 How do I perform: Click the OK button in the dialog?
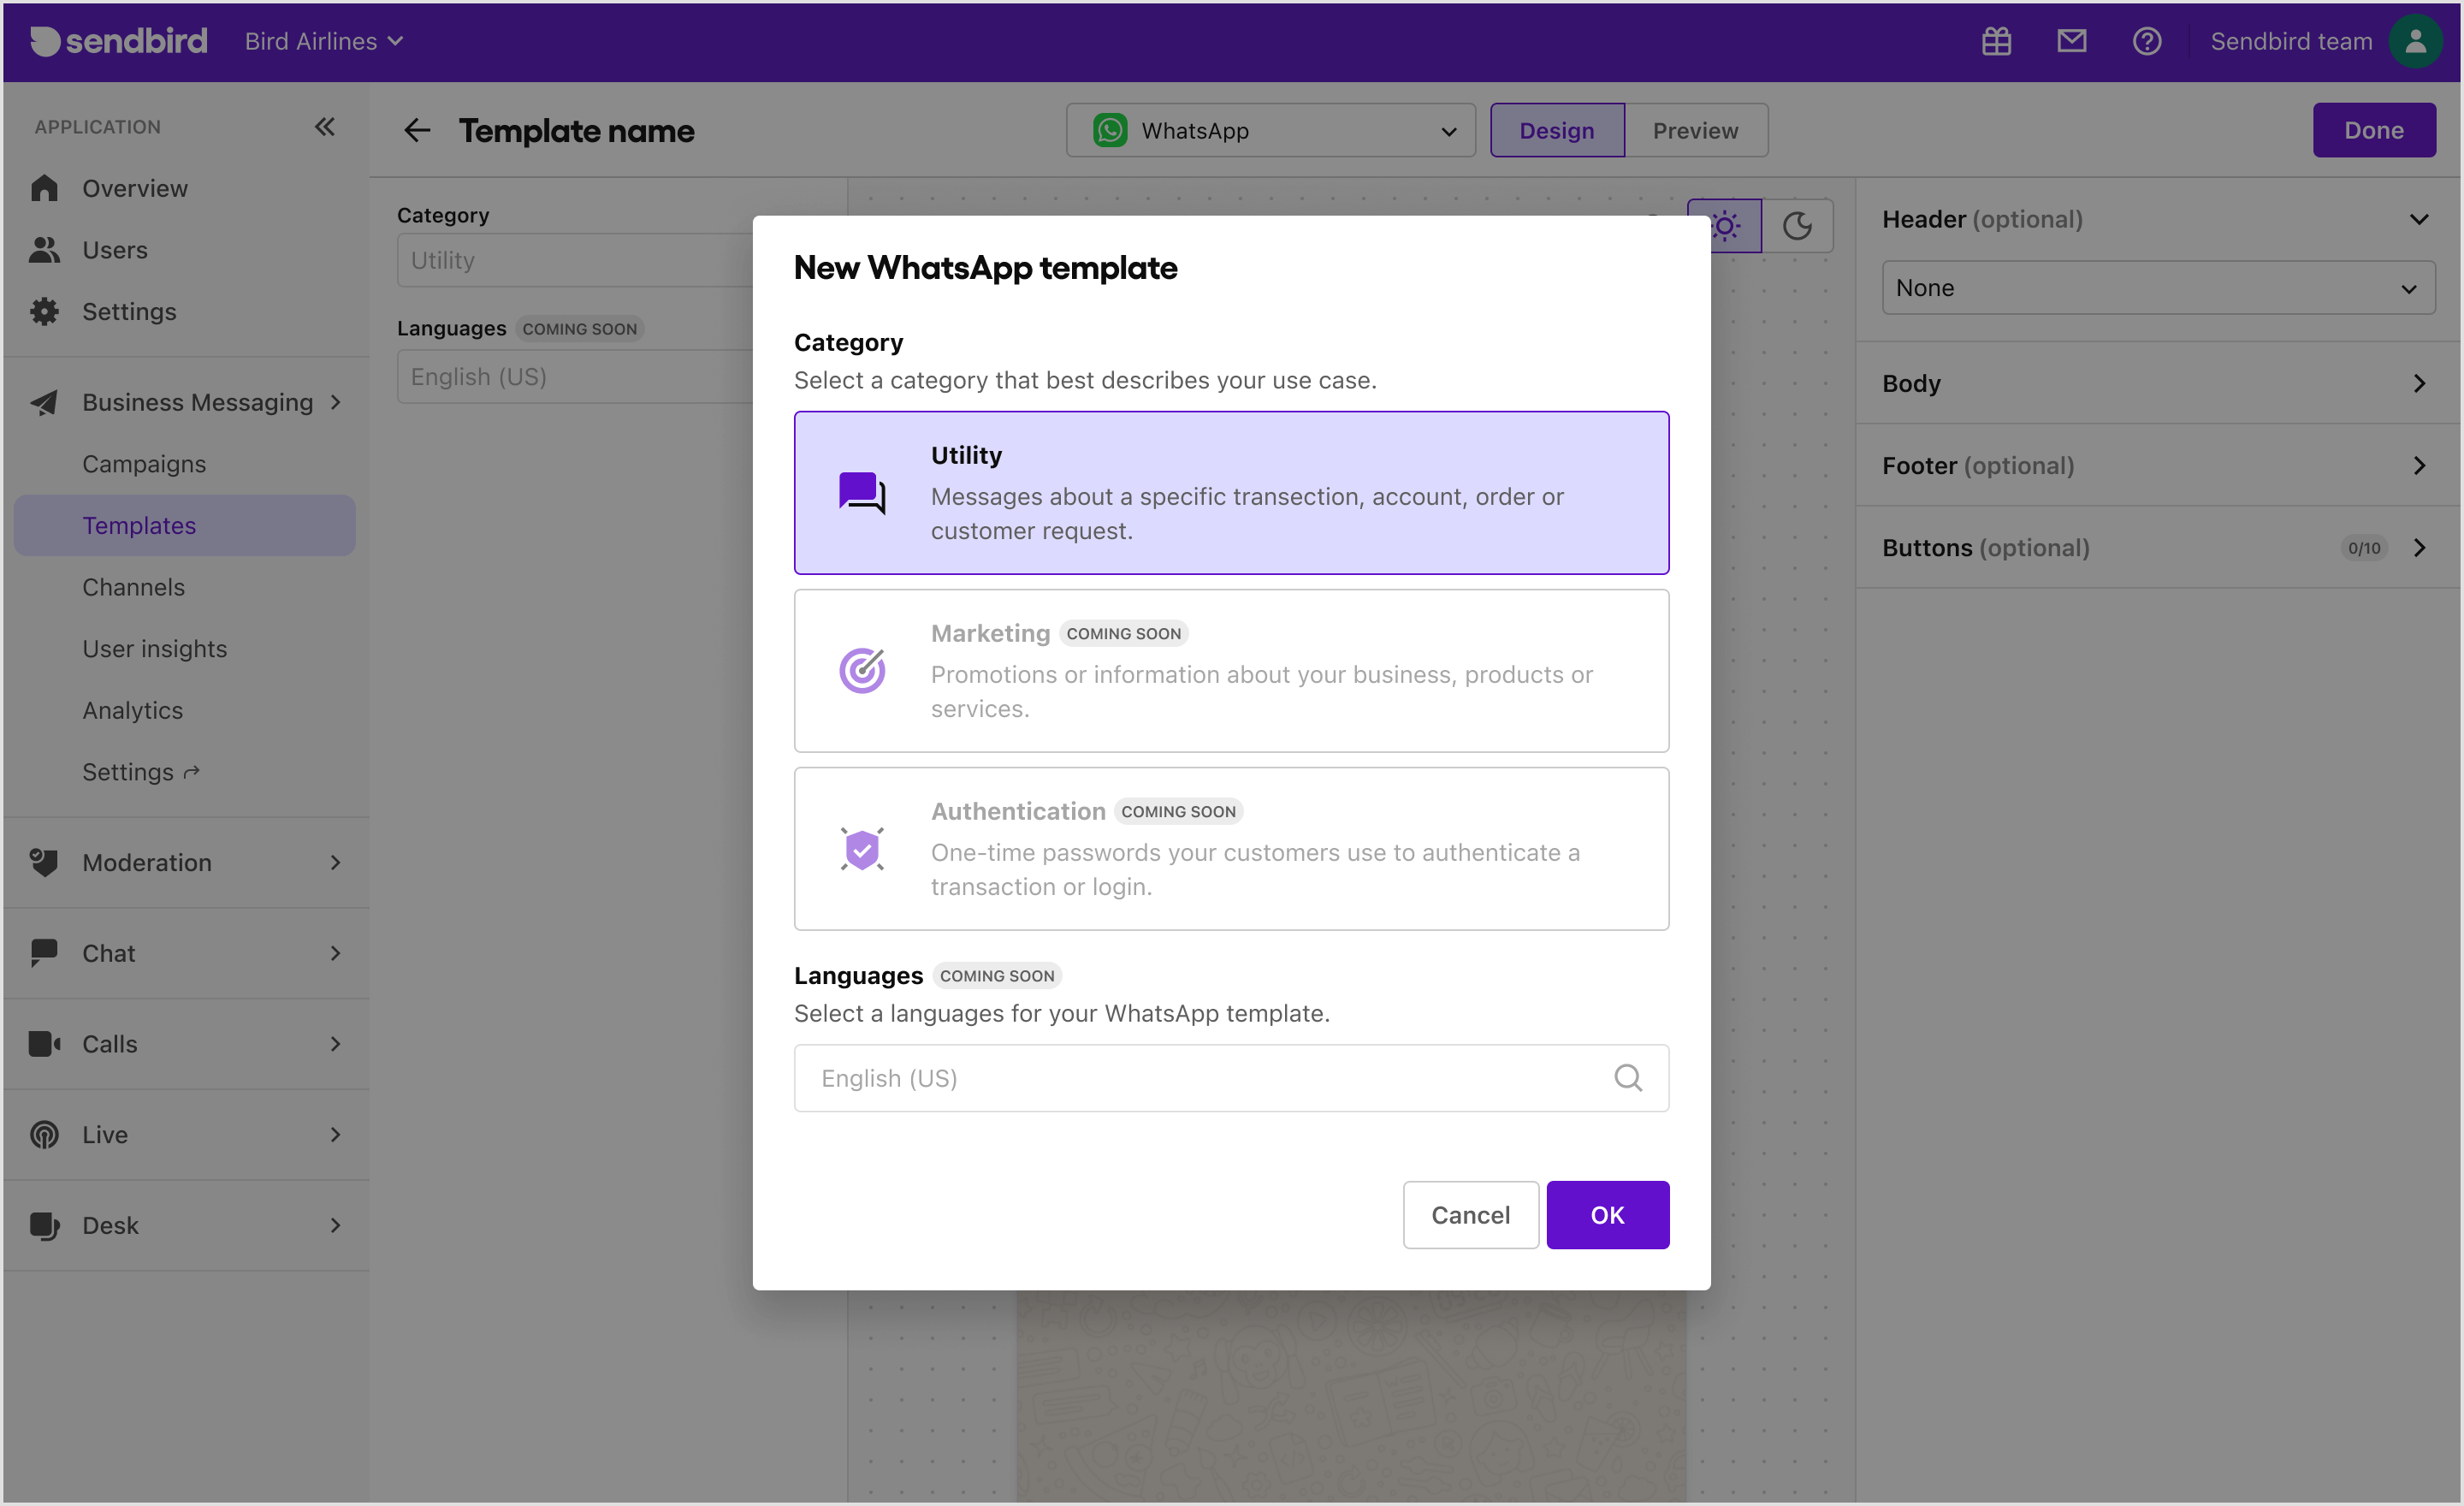tap(1607, 1215)
